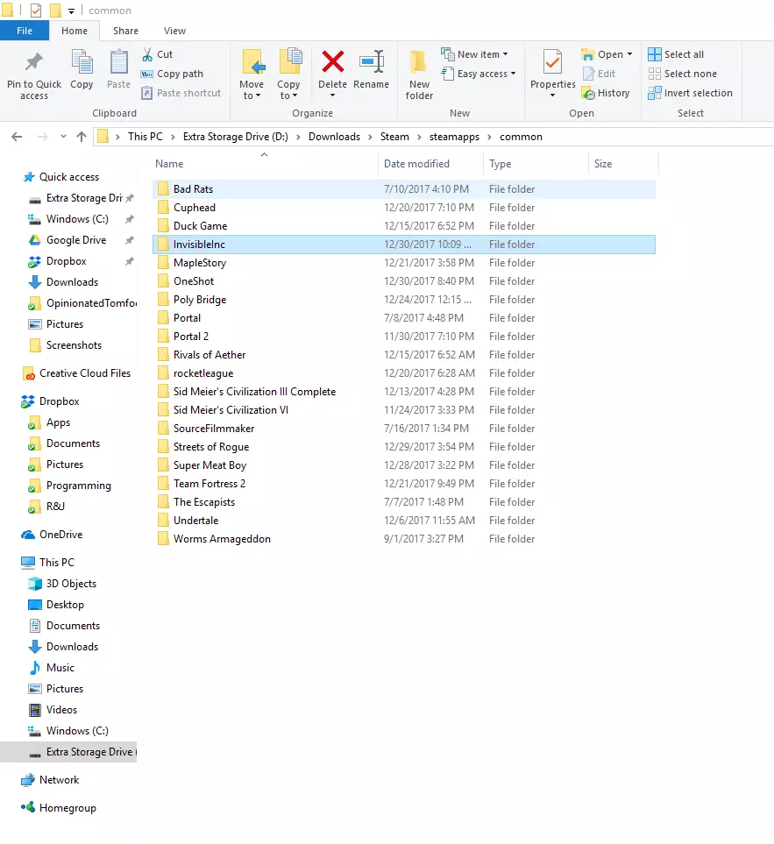Click Select all in Select group
This screenshot has height=844, width=774.
[676, 54]
